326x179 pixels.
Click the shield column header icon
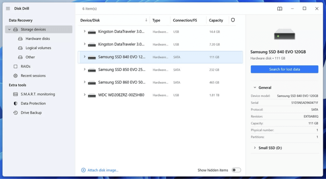coord(233,20)
